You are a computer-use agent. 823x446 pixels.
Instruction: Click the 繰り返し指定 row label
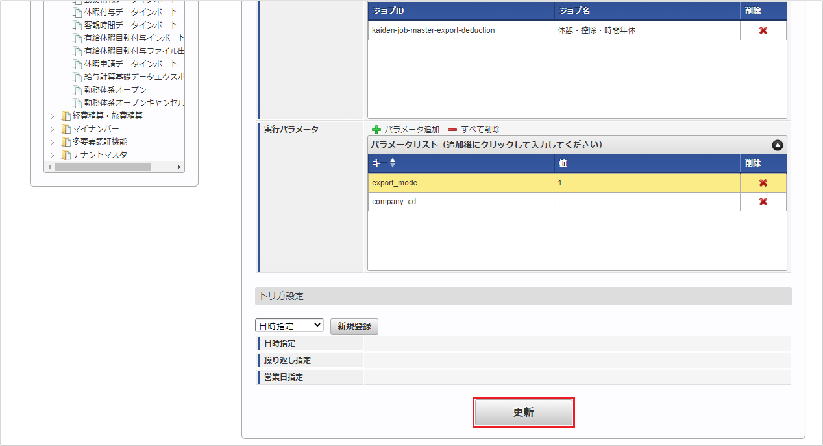point(287,360)
